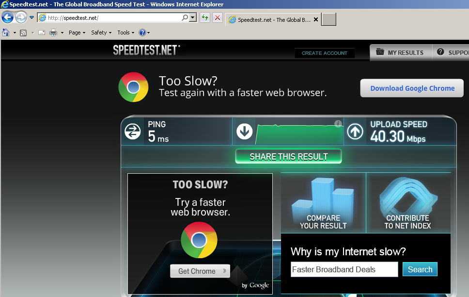Click the Faster Broadband Deals search field
The width and height of the screenshot is (469, 297).
(344, 269)
